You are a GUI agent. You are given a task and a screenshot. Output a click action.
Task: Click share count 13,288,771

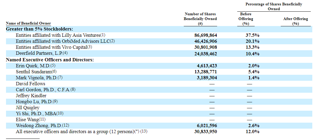coord(206,72)
